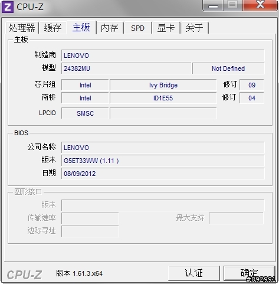Click the 南桥 Intel vendor field
279x284 pixels.
[x=85, y=98]
